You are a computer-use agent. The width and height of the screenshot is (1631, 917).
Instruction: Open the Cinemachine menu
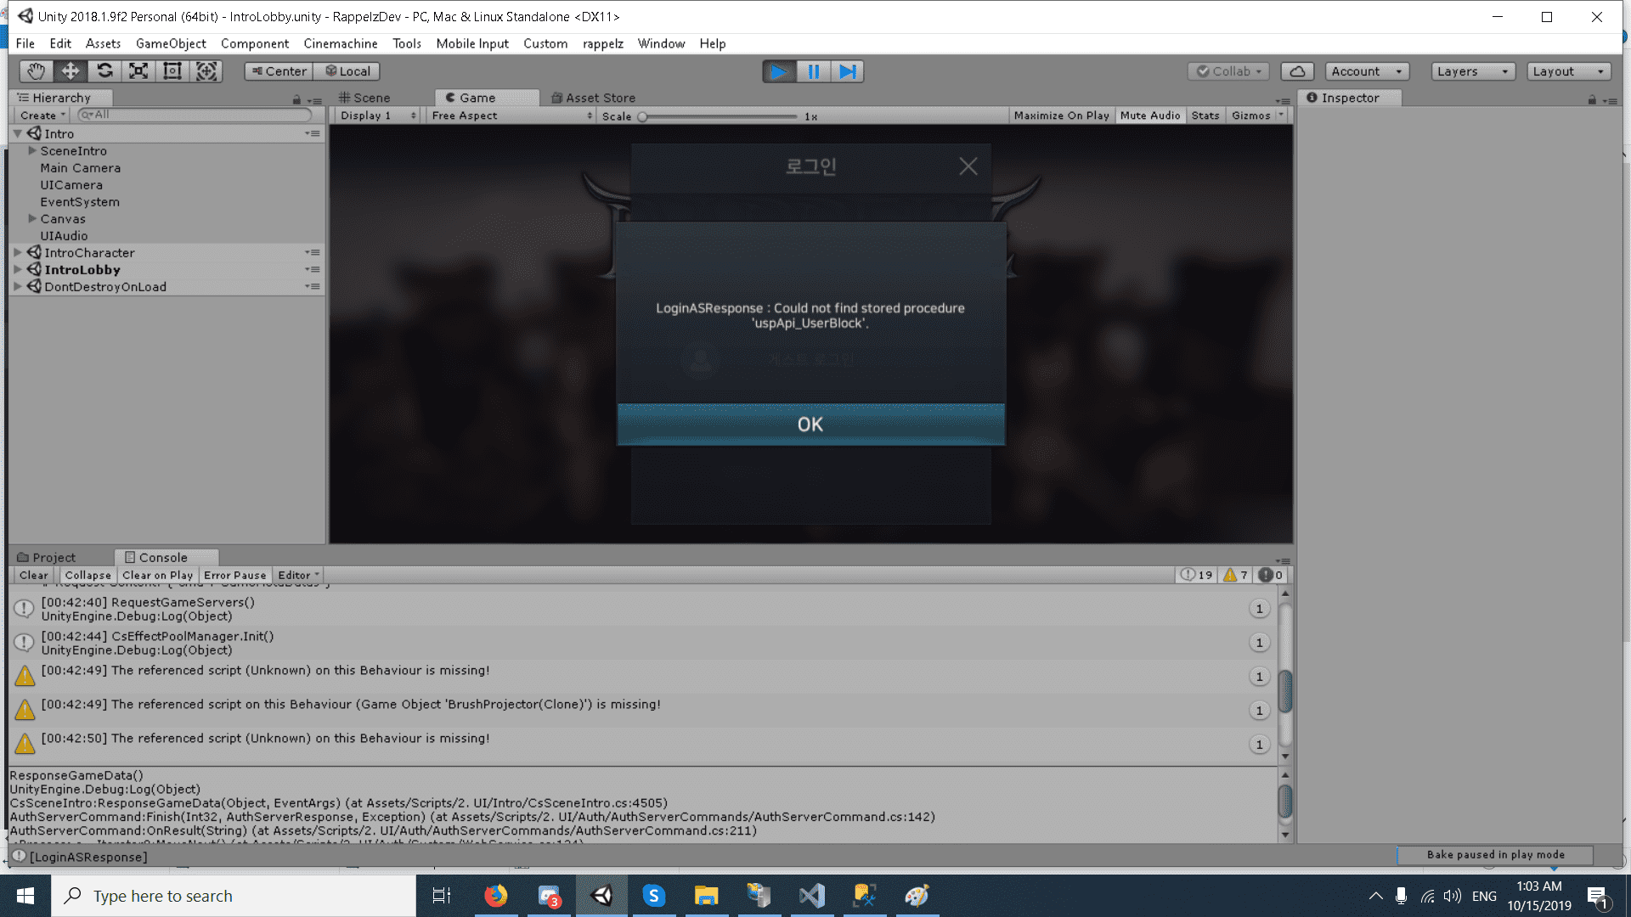(341, 43)
